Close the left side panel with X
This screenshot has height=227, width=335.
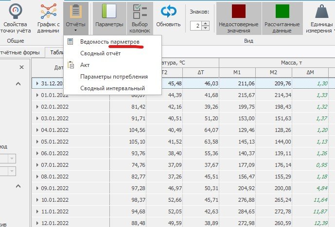[21, 67]
